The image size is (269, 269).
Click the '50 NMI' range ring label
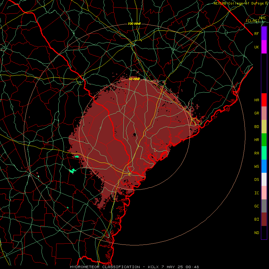(x=134, y=79)
